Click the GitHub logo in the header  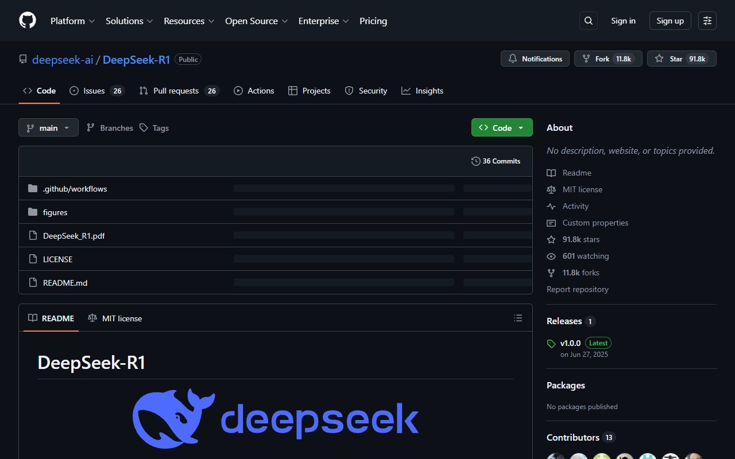point(27,20)
